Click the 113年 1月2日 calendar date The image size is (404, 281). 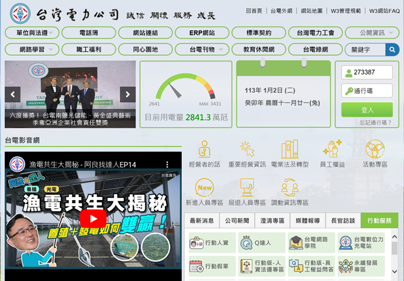[x=270, y=90]
